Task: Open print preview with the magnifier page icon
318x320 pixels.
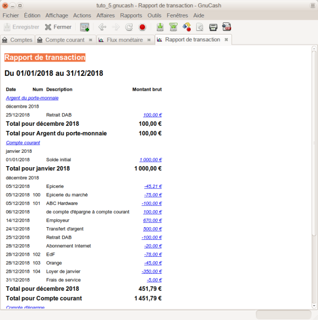Action: pyautogui.click(x=200, y=27)
